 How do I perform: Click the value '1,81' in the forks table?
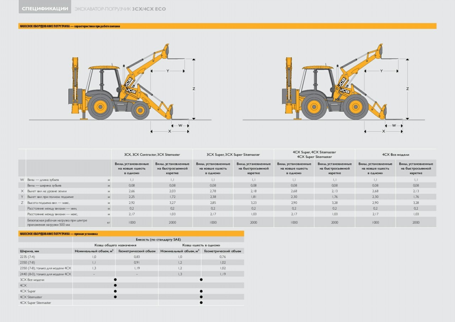(253, 197)
